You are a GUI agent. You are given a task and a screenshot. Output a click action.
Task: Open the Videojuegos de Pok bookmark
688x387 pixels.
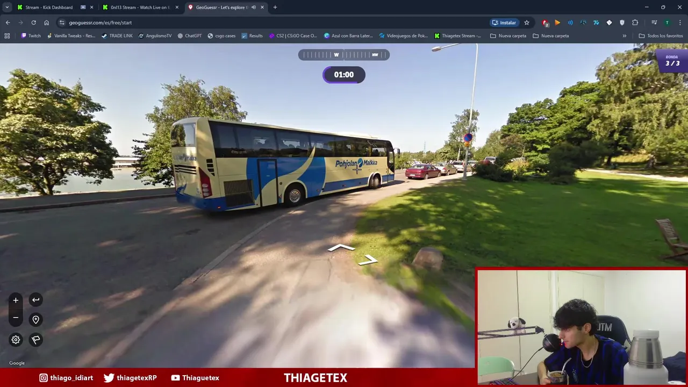coord(403,36)
